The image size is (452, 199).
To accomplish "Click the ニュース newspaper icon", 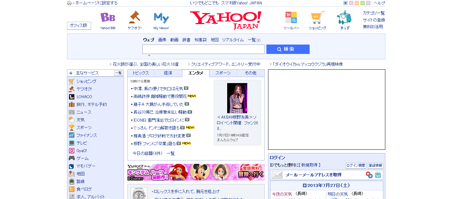I will tap(71, 112).
